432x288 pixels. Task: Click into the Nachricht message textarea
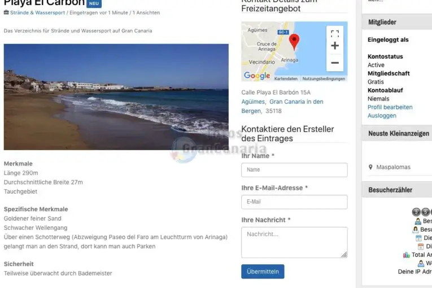(x=294, y=242)
